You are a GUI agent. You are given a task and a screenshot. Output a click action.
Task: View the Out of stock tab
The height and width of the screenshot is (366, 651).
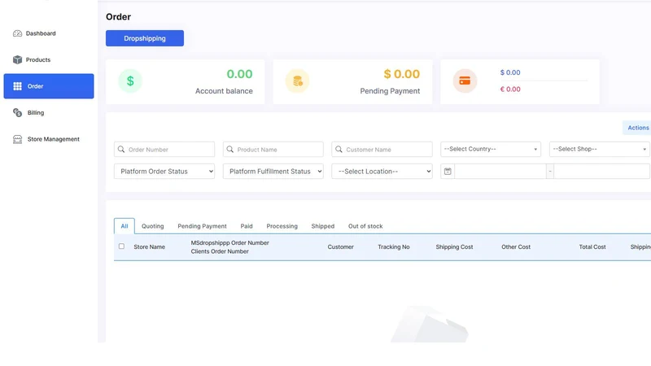coord(365,226)
